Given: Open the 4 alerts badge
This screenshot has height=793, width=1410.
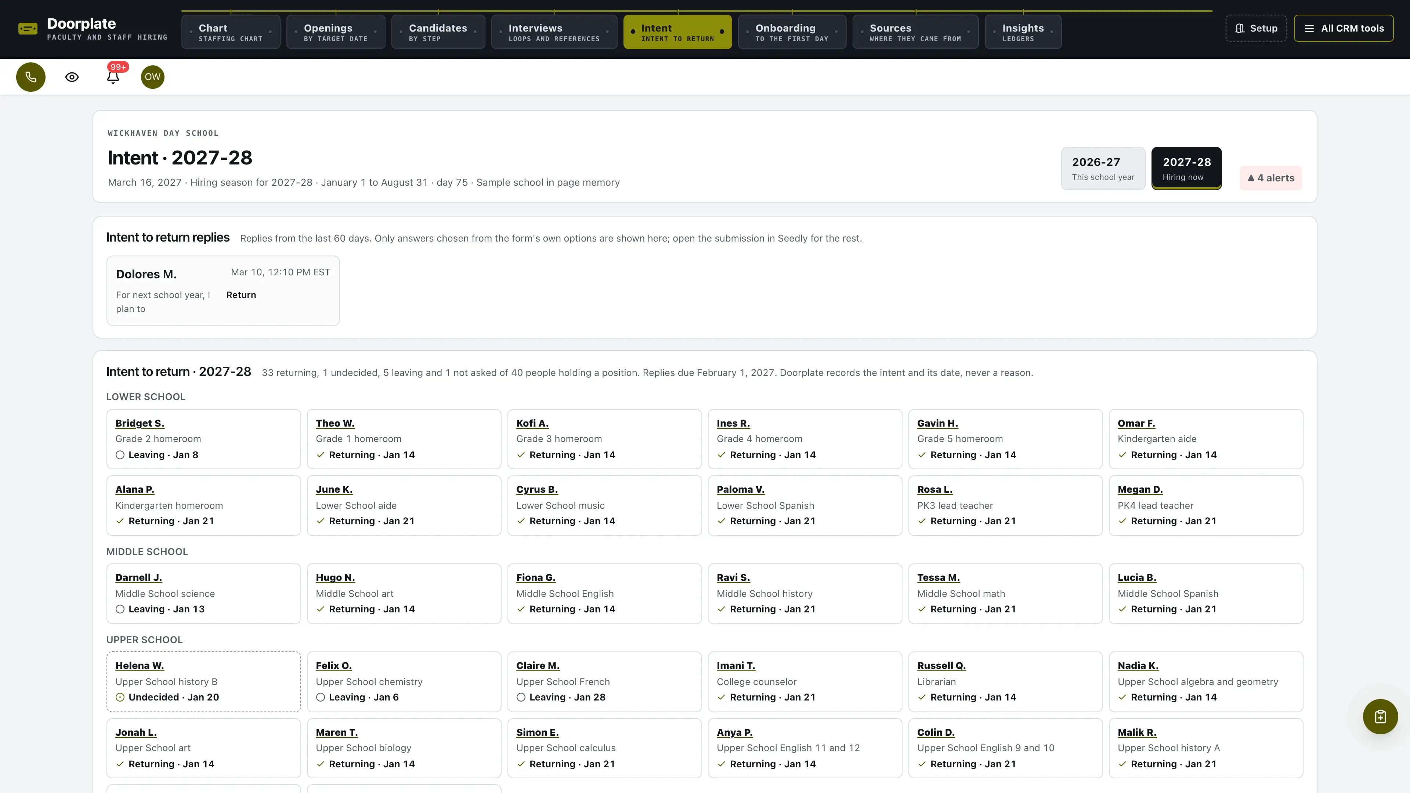Looking at the screenshot, I should 1270,178.
